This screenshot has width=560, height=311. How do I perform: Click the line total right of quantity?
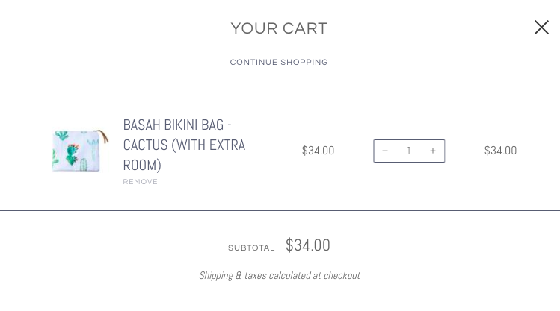pyautogui.click(x=500, y=151)
